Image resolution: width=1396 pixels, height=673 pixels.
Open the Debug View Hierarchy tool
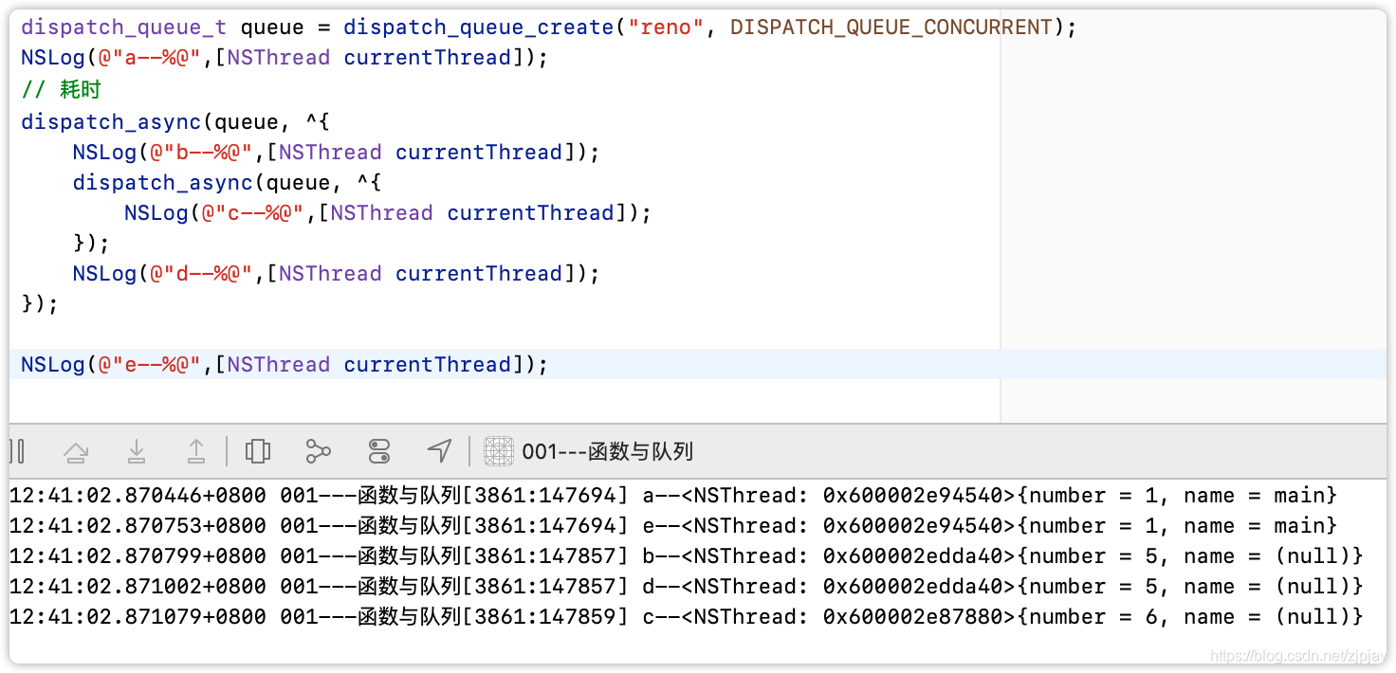pyautogui.click(x=258, y=451)
